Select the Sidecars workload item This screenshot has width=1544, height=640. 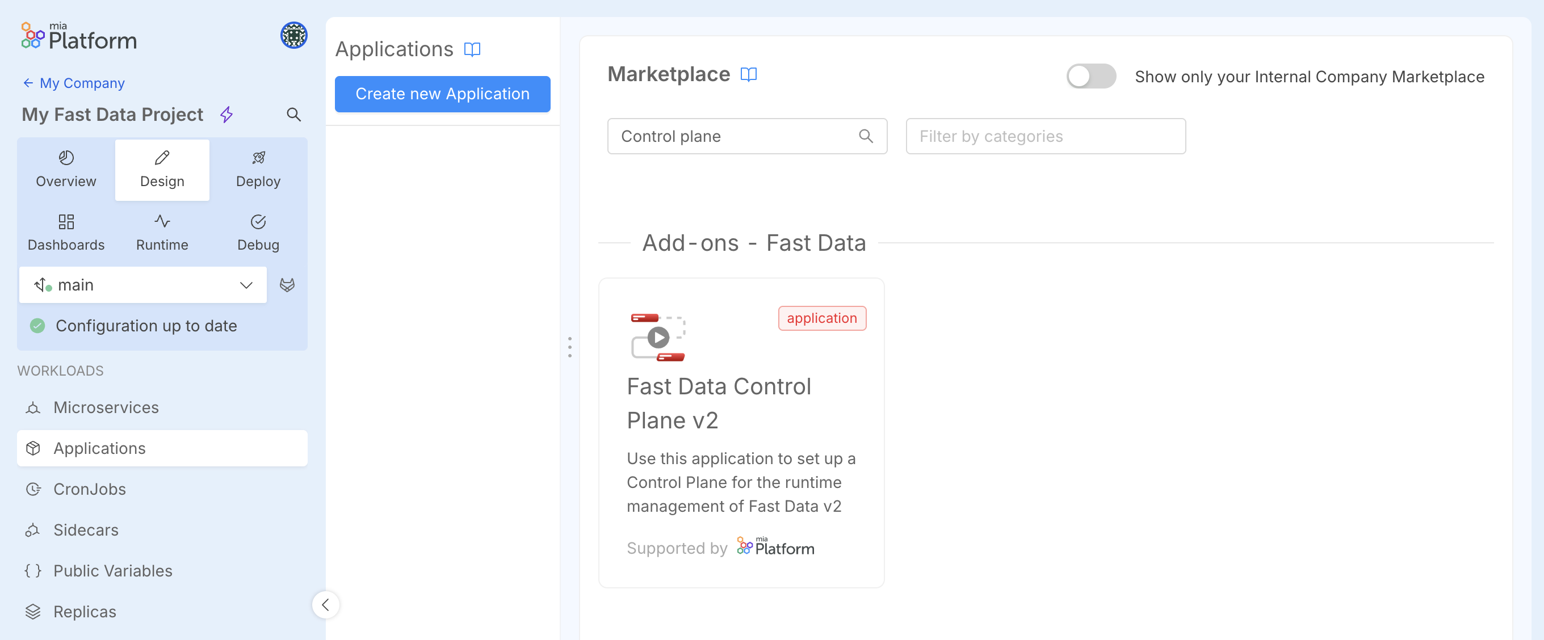[x=85, y=530]
